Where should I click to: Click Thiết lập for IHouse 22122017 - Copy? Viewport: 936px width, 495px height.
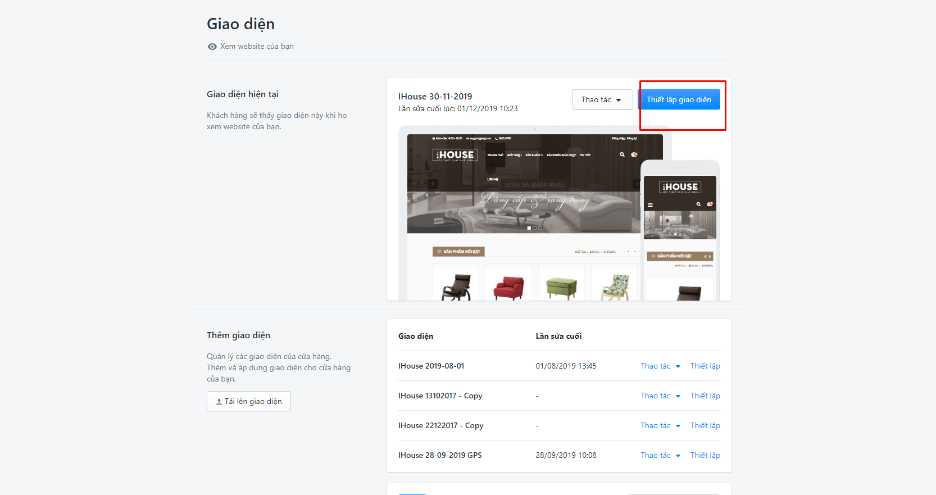705,425
